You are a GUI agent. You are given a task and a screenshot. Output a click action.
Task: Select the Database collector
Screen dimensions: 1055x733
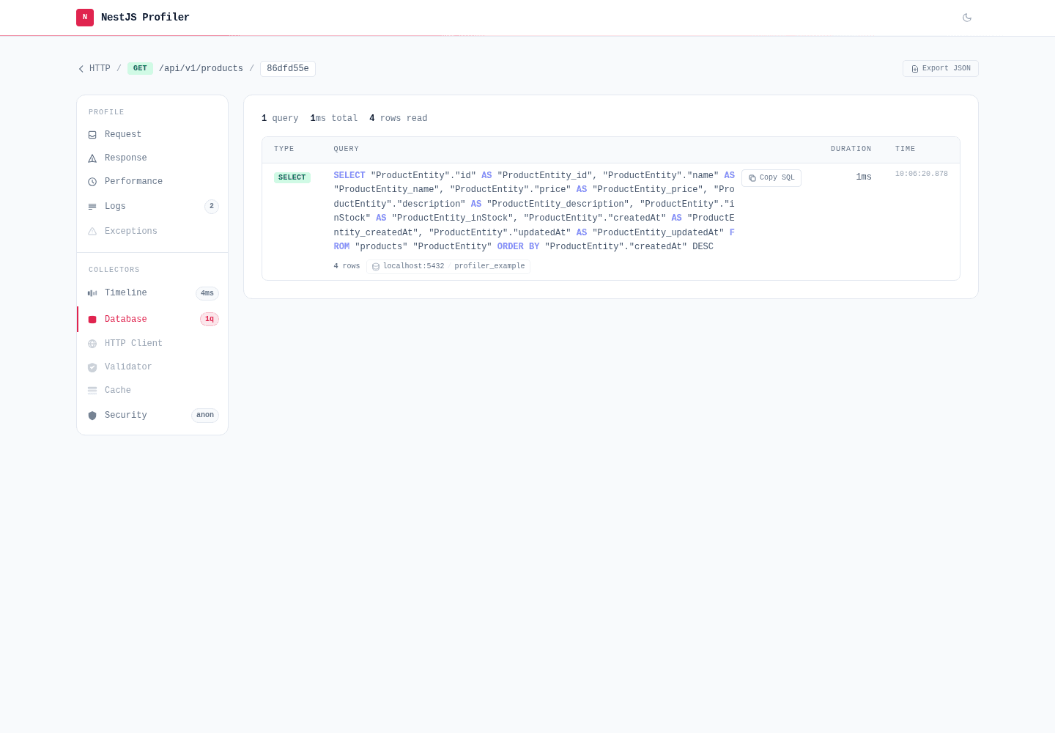click(x=152, y=320)
